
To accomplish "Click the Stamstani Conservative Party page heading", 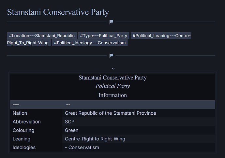I will tap(58, 12).
